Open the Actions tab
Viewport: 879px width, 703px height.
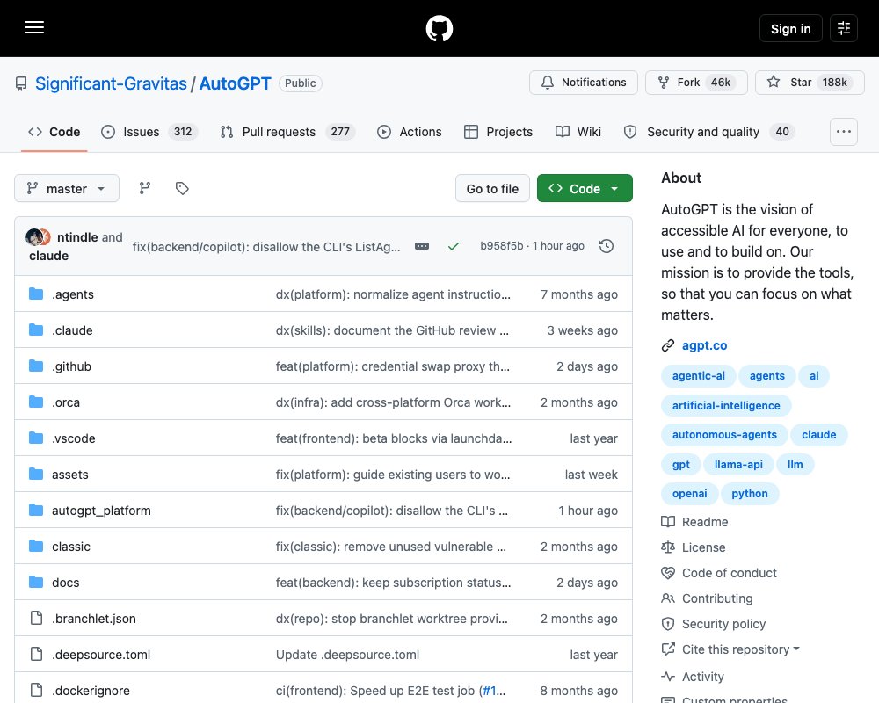(410, 132)
